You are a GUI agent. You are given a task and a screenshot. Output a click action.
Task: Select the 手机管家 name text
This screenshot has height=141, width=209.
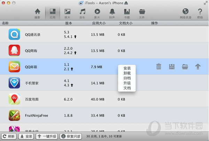[32, 83]
